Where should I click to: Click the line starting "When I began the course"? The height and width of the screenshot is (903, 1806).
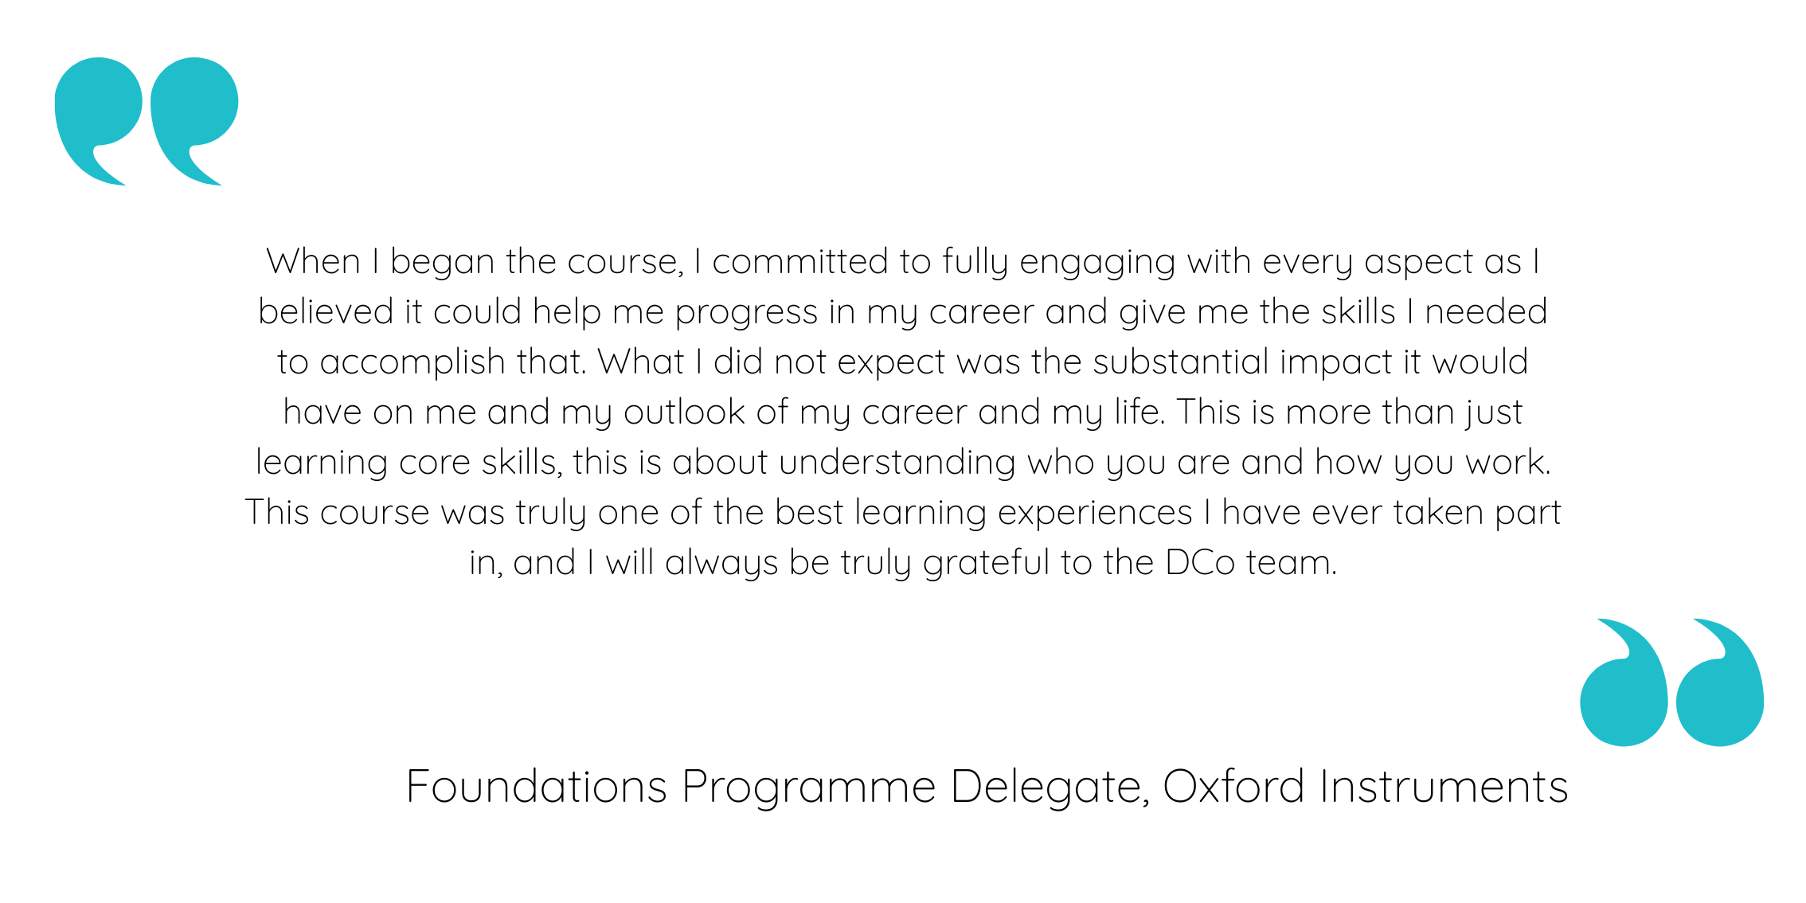(x=902, y=262)
